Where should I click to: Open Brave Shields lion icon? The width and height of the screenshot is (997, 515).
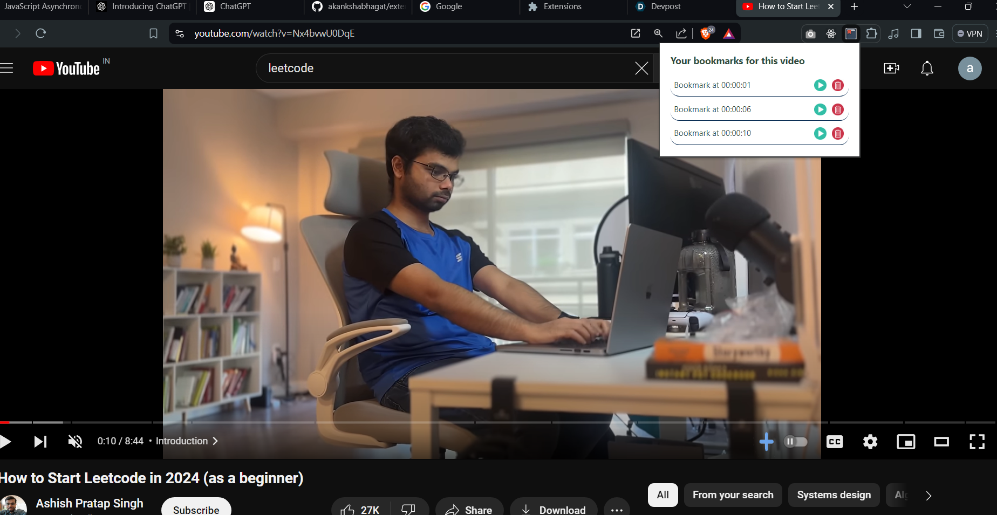706,33
